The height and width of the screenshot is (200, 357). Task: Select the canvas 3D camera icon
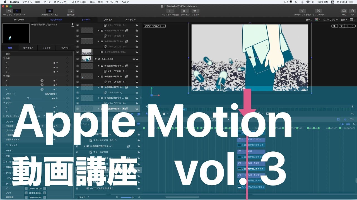tap(334, 26)
